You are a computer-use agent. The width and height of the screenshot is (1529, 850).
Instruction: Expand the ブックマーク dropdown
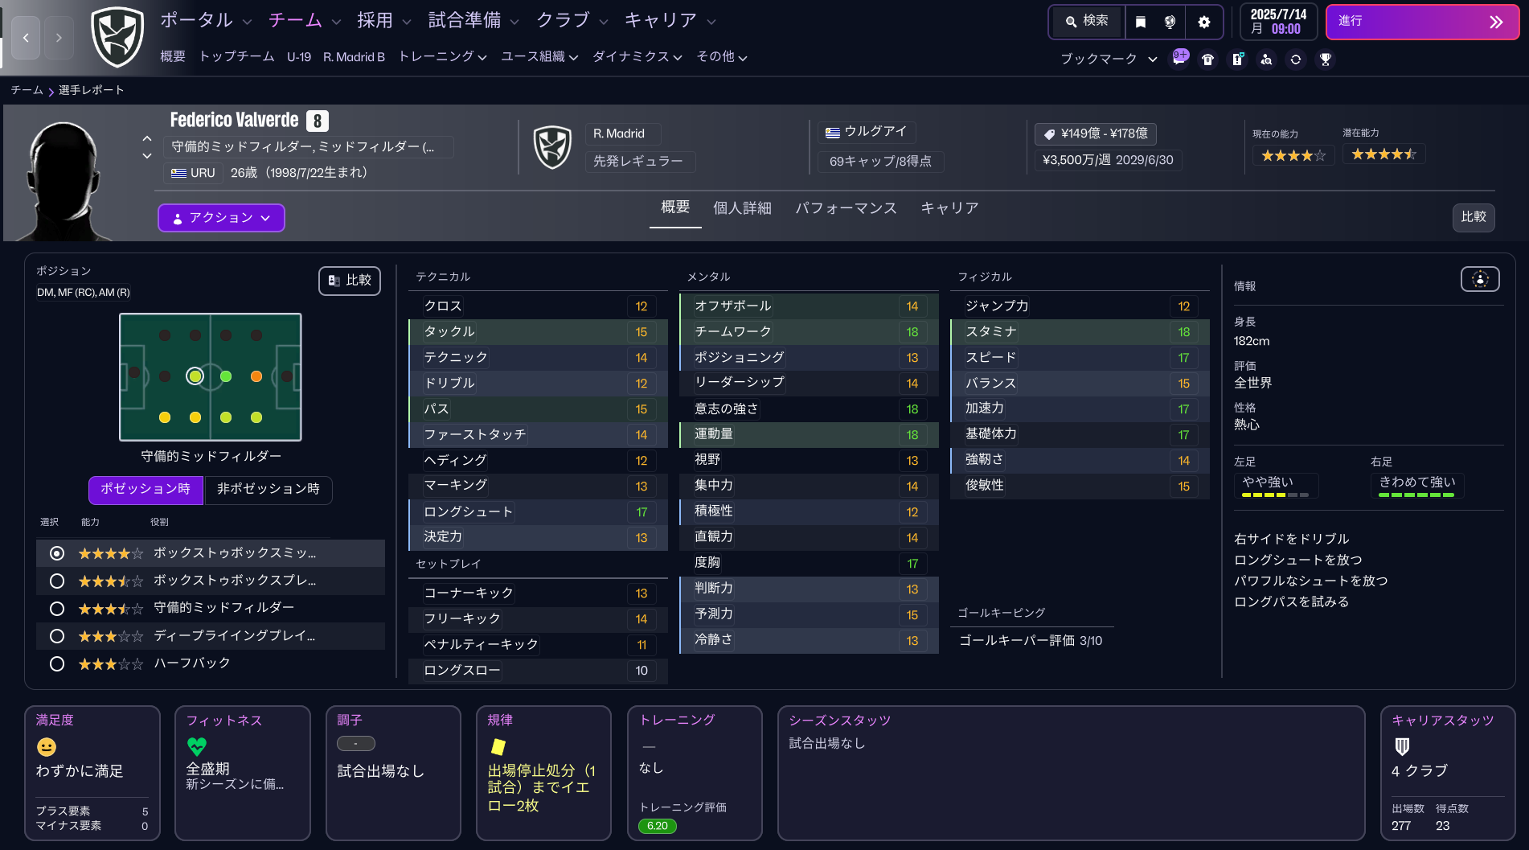[x=1108, y=59]
